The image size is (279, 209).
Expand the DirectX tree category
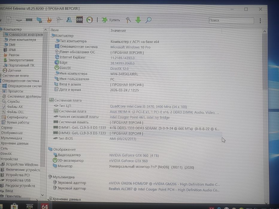point(6,154)
